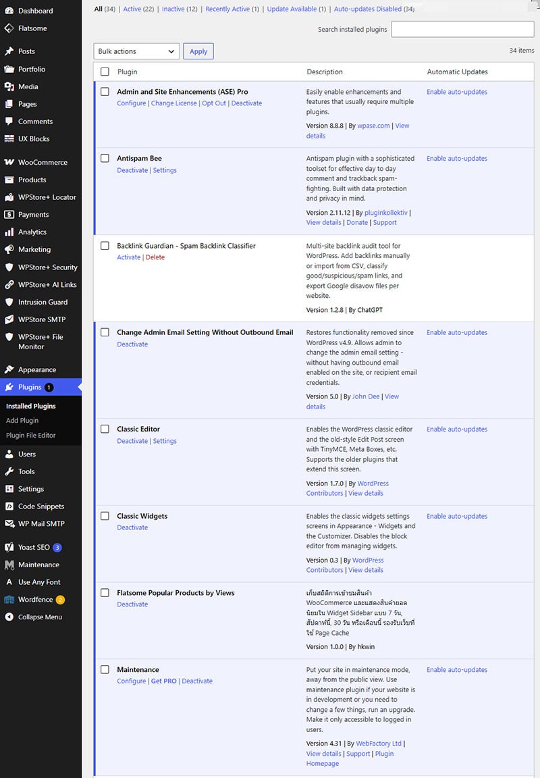The image size is (540, 778).
Task: Enable auto-updates for Antispam Bee
Action: [457, 158]
